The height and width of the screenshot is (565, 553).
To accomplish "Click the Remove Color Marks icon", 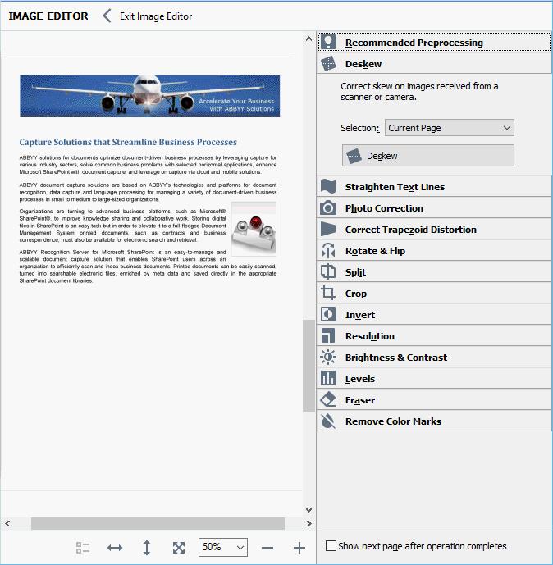I will click(328, 421).
